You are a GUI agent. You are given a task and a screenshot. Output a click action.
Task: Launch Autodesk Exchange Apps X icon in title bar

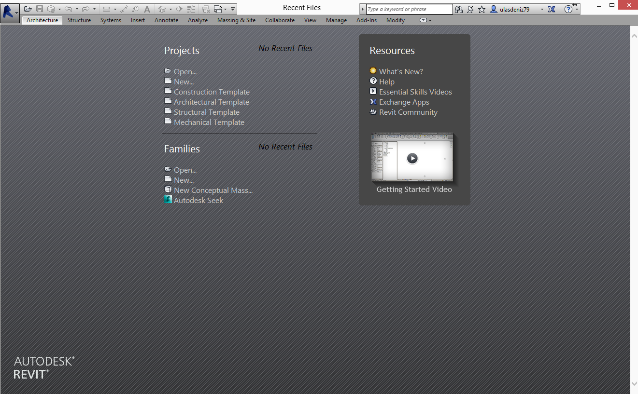click(x=551, y=9)
